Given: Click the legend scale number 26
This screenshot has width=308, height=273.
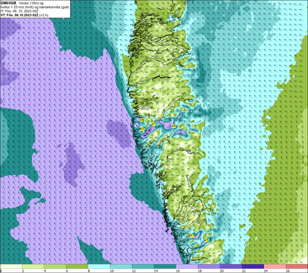Looking at the screenshot, I should pyautogui.click(x=288, y=271).
